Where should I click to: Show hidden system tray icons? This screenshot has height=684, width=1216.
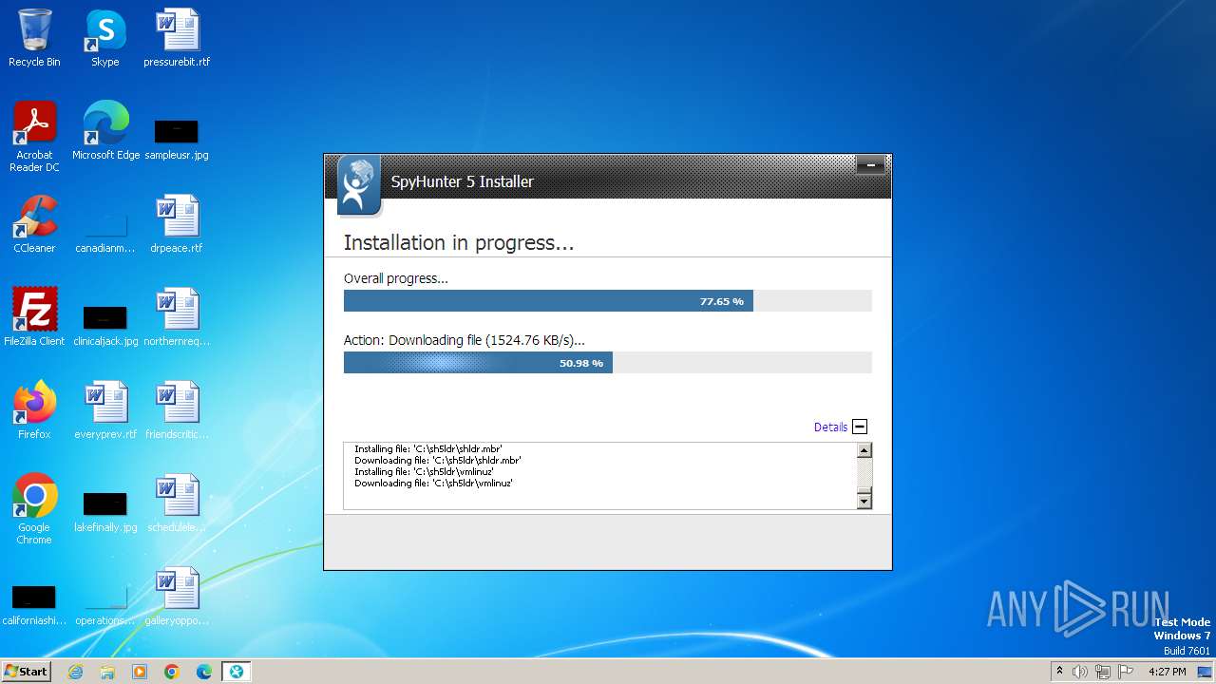pyautogui.click(x=1059, y=672)
